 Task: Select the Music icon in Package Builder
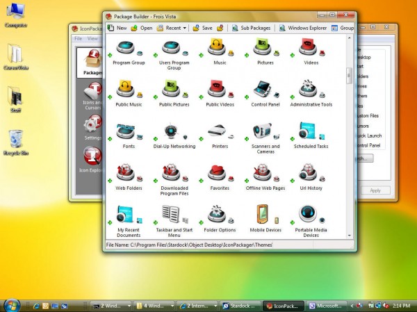point(218,47)
